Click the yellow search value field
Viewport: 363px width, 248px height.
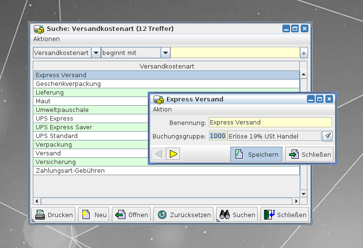pos(236,53)
